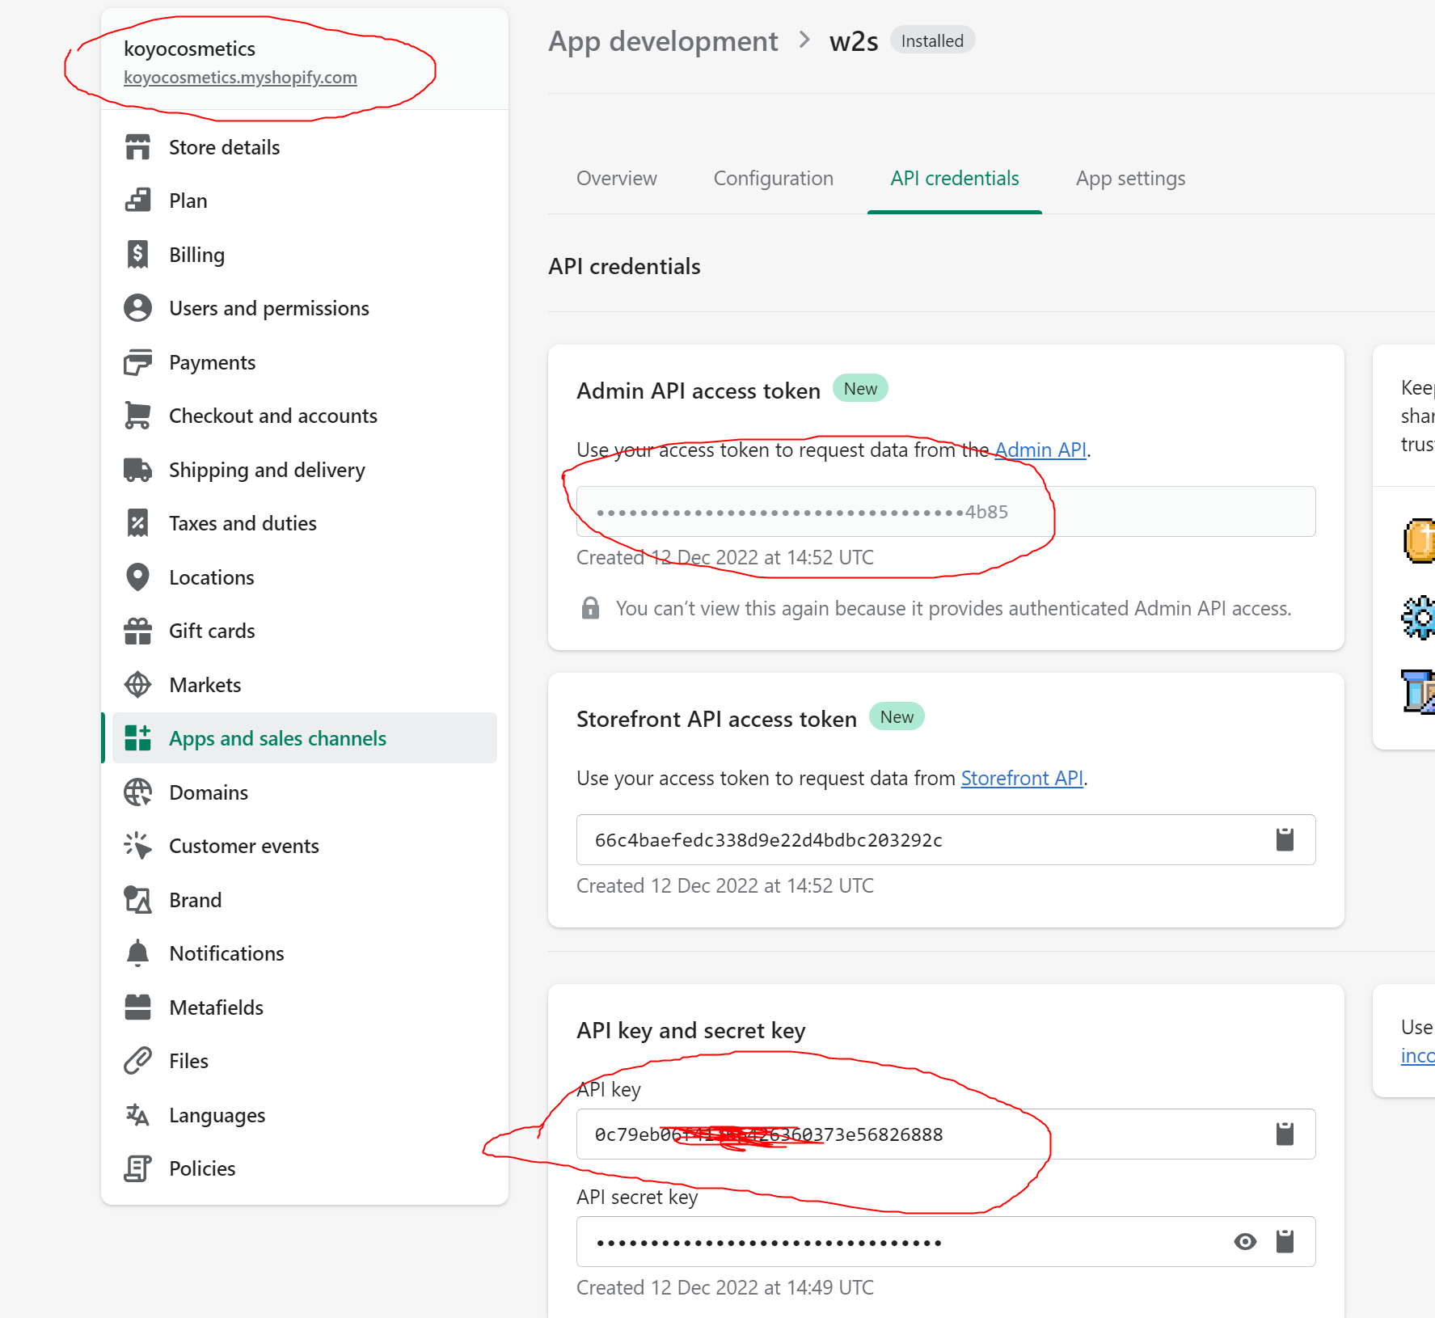This screenshot has height=1318, width=1435.
Task: Reveal the API secret key with eye icon
Action: point(1245,1241)
